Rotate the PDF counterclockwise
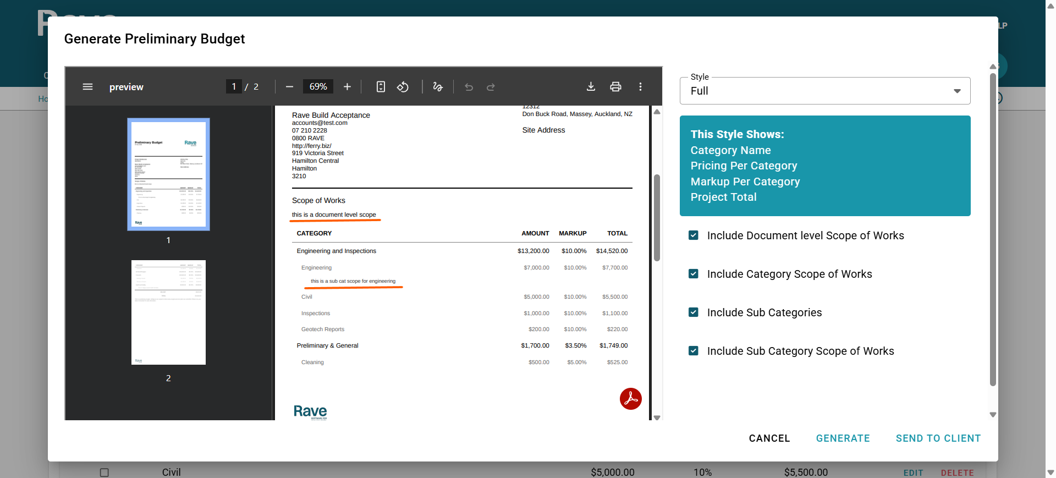The height and width of the screenshot is (478, 1056). tap(403, 87)
